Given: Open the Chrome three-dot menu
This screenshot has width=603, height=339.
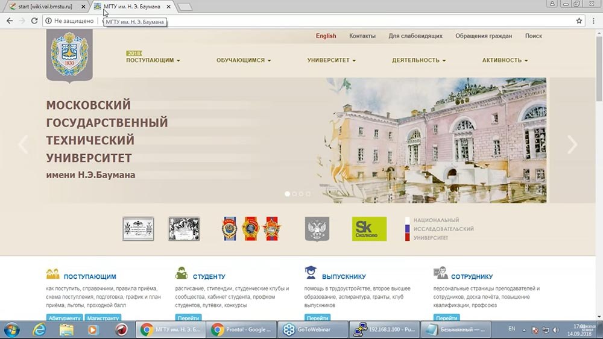Looking at the screenshot, I should click(x=594, y=20).
